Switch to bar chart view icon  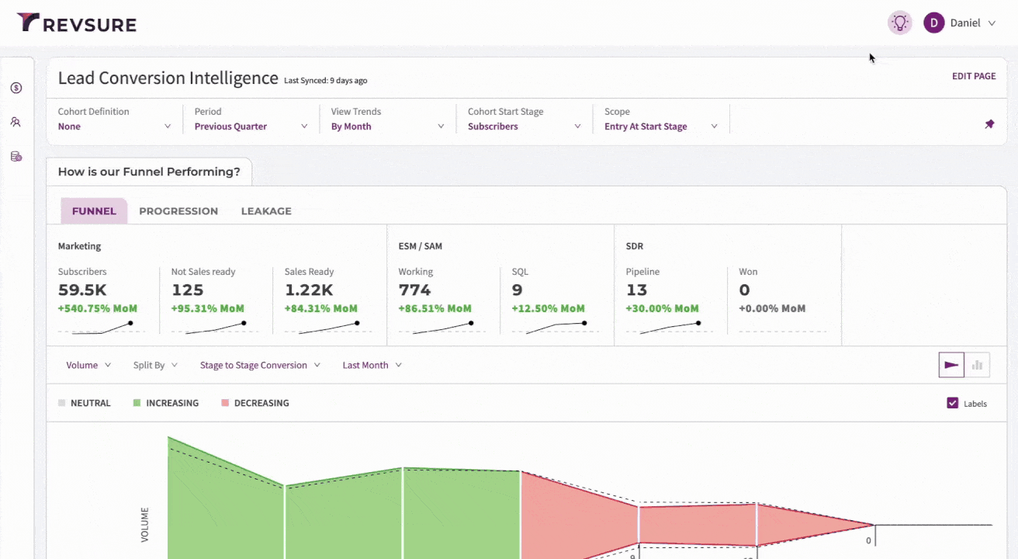point(977,365)
